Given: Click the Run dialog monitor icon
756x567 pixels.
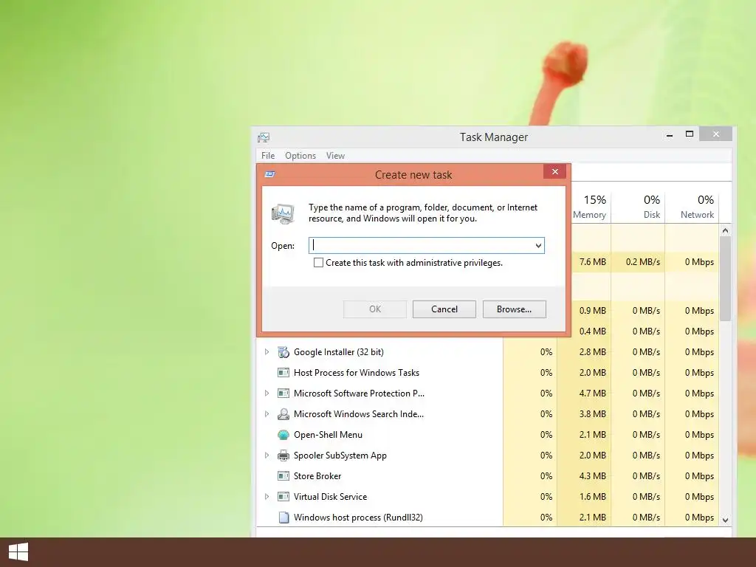Looking at the screenshot, I should (x=283, y=214).
